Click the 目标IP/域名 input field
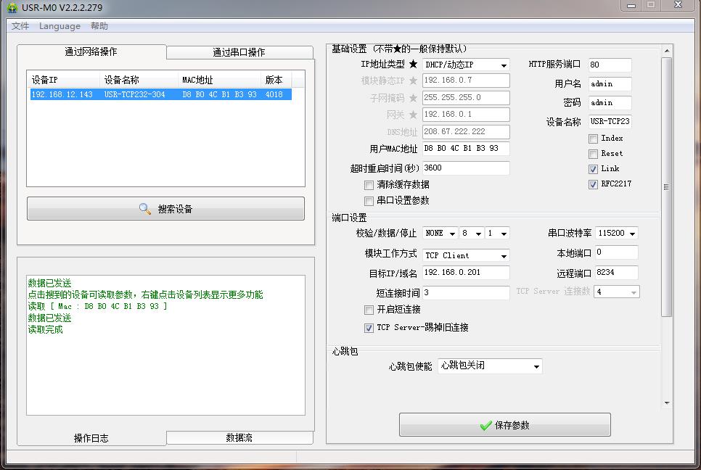 (x=466, y=273)
